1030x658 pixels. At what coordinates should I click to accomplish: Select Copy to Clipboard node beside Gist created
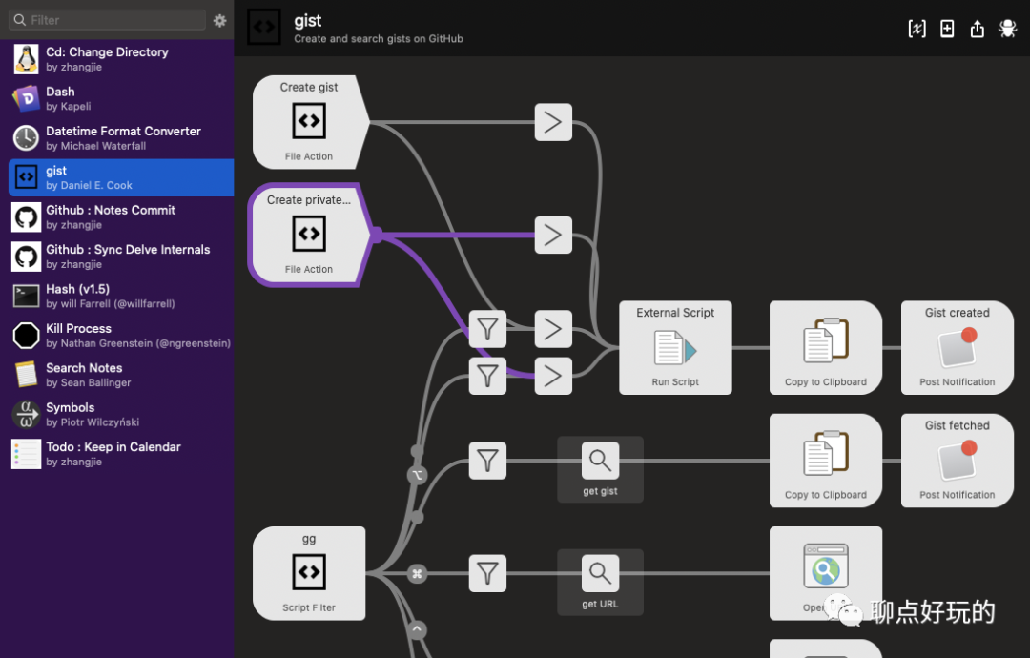click(x=826, y=347)
